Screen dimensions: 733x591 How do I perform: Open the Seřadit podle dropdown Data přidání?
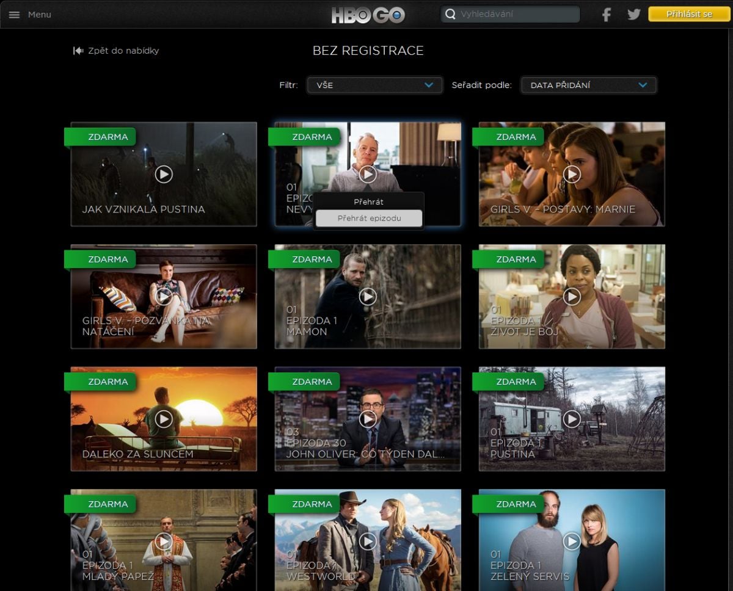pos(589,85)
